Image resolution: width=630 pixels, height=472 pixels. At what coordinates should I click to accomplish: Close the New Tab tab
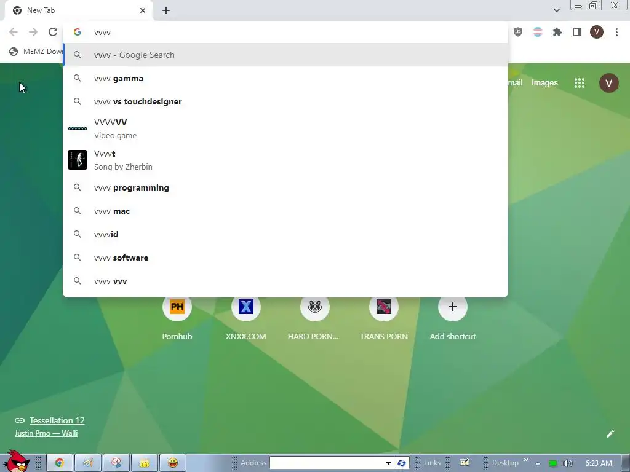143,10
